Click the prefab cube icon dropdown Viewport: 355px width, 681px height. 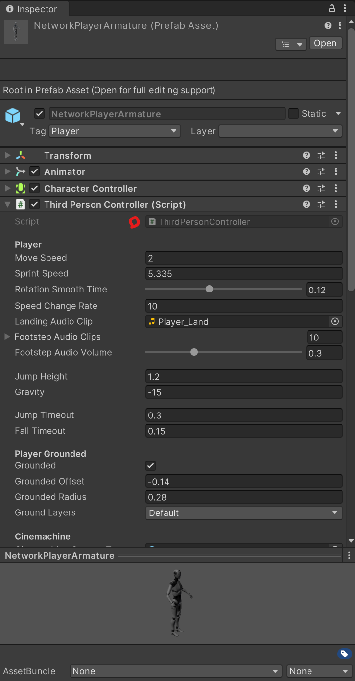click(14, 118)
